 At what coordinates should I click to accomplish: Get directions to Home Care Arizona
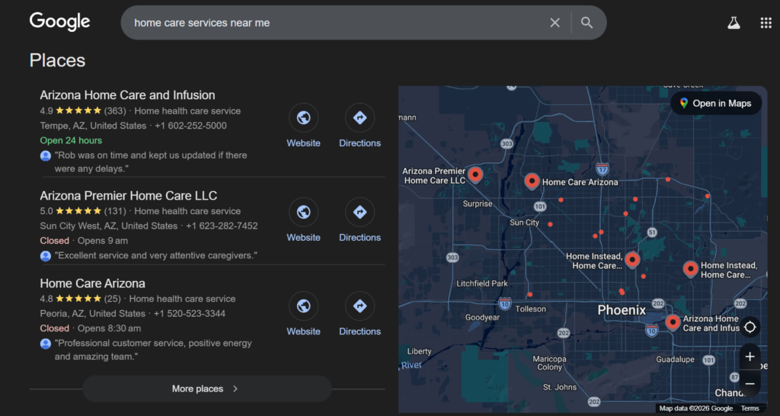[360, 307]
